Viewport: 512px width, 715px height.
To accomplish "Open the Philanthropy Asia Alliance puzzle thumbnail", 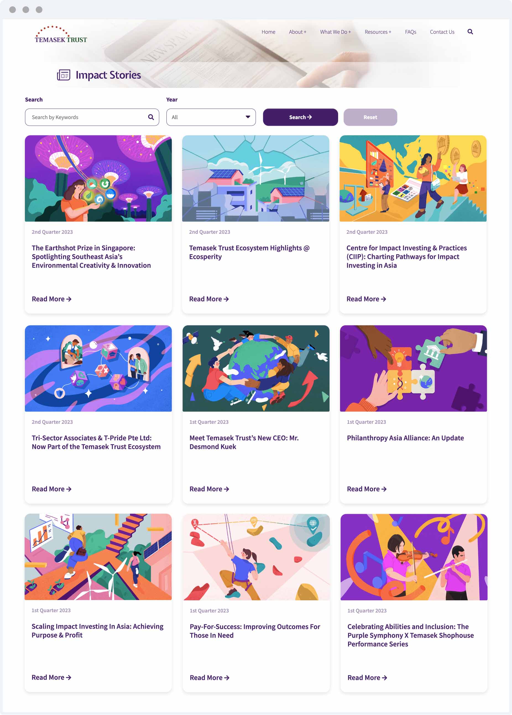I will click(x=413, y=368).
